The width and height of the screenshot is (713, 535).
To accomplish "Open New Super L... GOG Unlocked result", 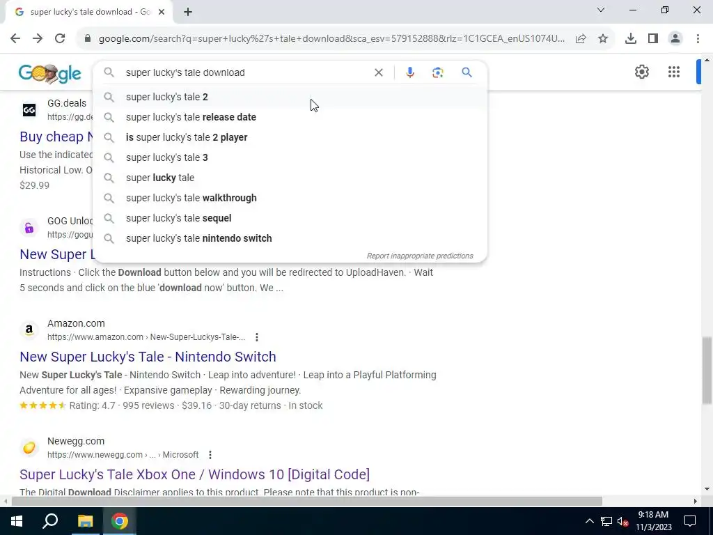I will click(x=57, y=254).
